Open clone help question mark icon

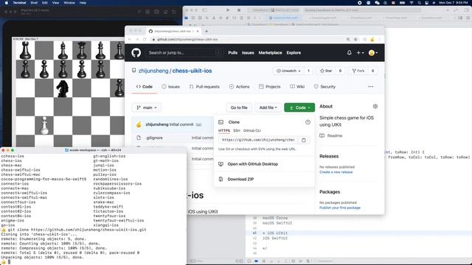click(x=308, y=122)
